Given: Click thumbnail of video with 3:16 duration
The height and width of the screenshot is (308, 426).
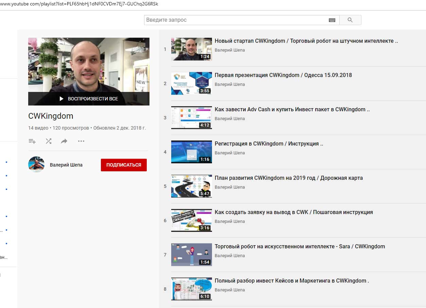Looking at the screenshot, I should [192, 220].
